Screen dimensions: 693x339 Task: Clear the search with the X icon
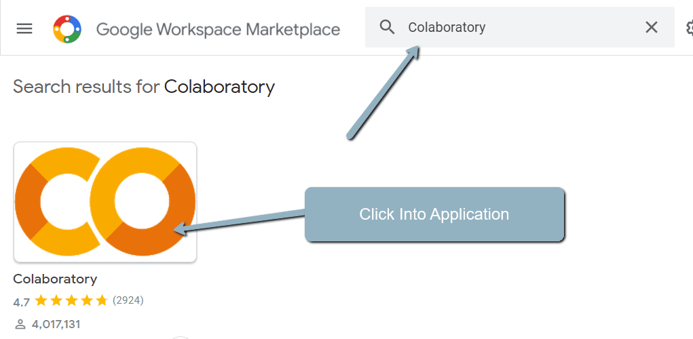[651, 27]
